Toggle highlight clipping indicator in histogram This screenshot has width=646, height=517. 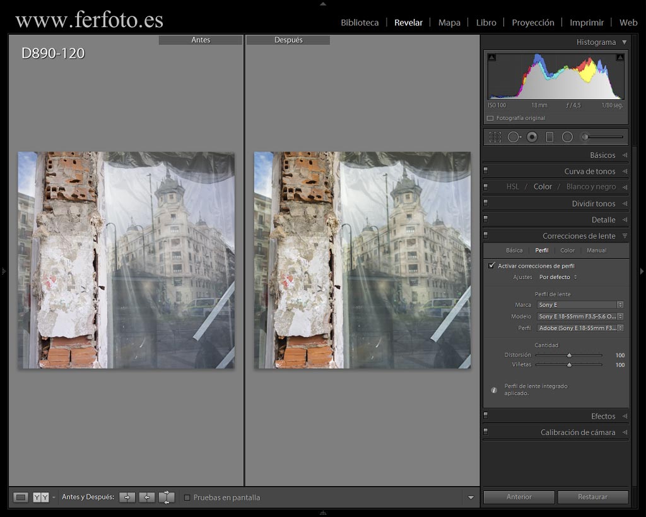620,57
